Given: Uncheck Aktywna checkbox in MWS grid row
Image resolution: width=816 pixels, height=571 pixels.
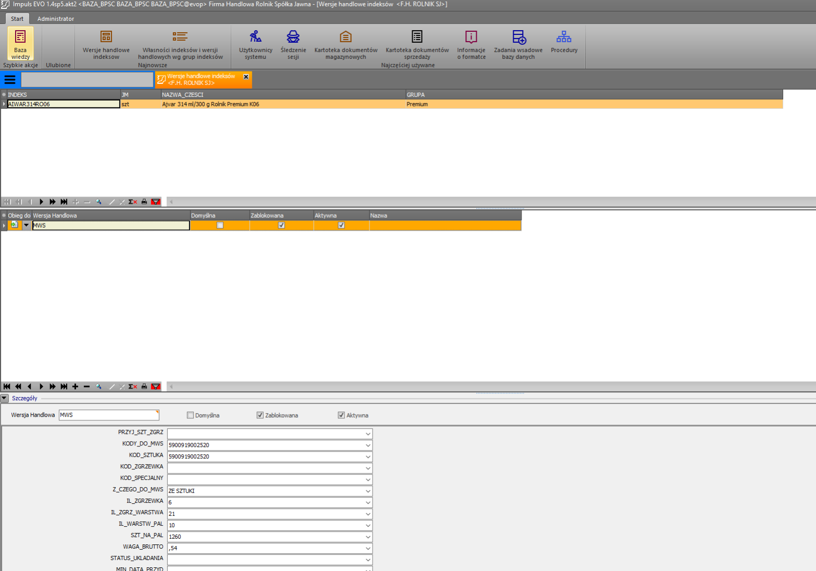Looking at the screenshot, I should [x=341, y=226].
